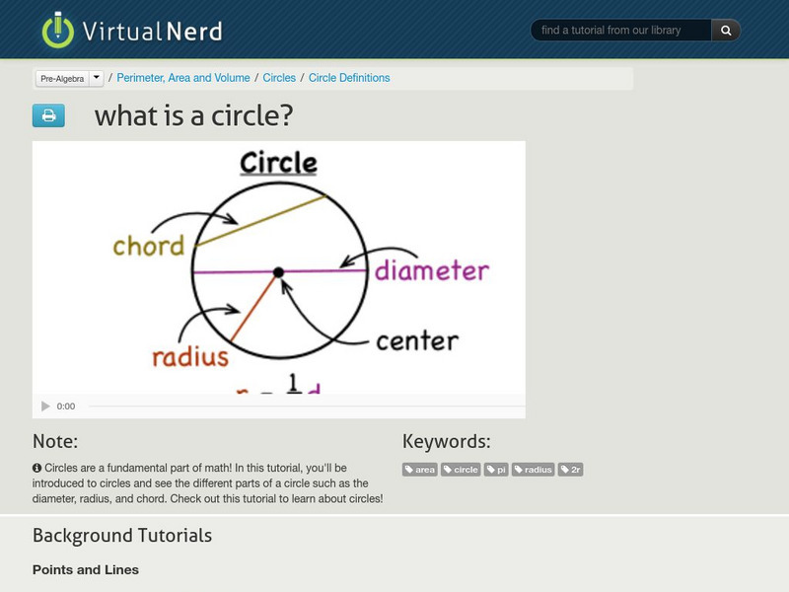Expand the Pre-Algebra dropdown arrow
This screenshot has width=789, height=592.
(97, 77)
